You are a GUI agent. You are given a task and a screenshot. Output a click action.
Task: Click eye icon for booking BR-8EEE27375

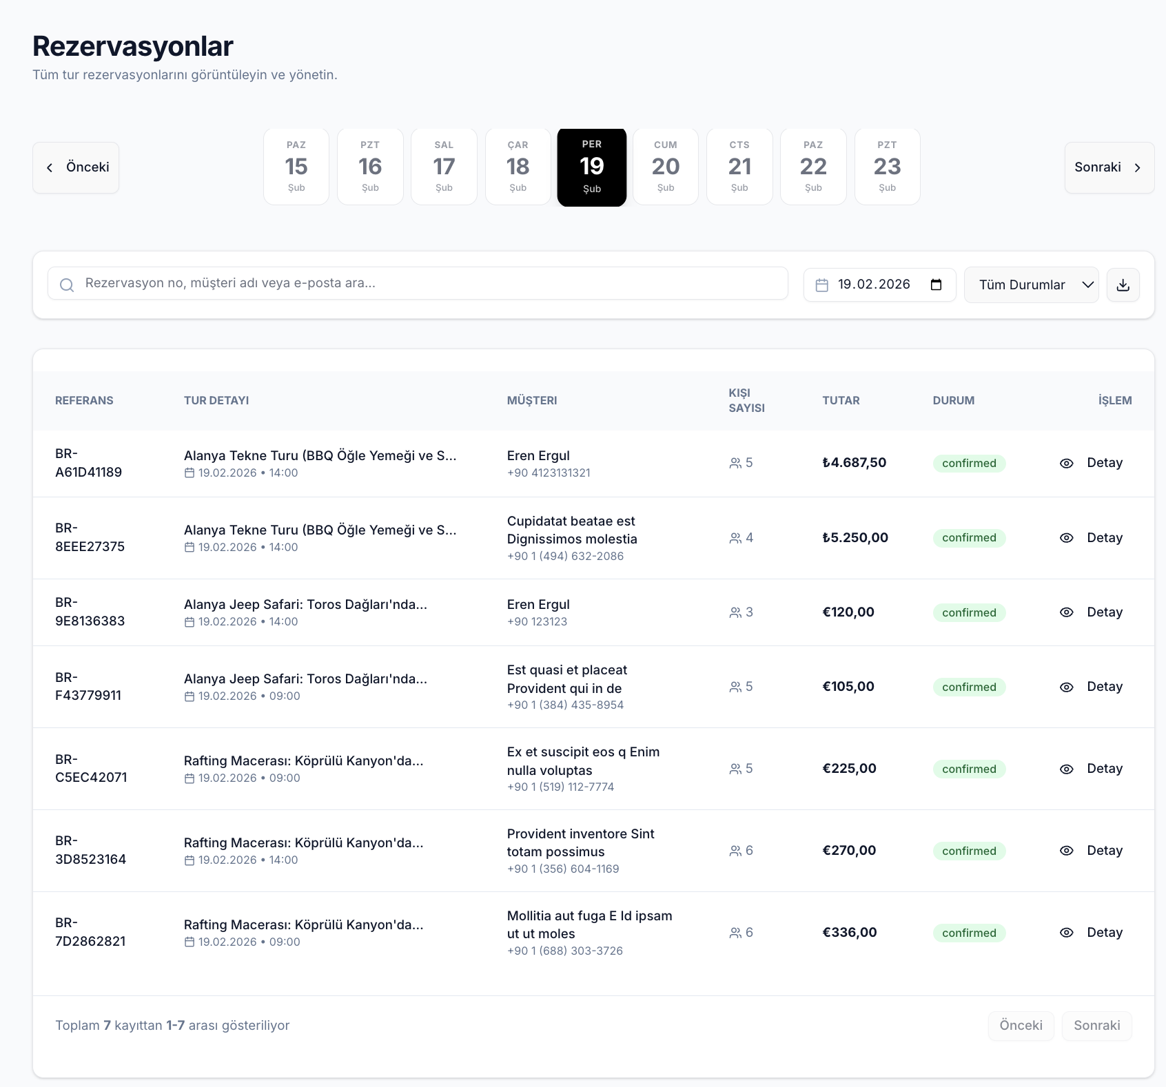pyautogui.click(x=1066, y=538)
